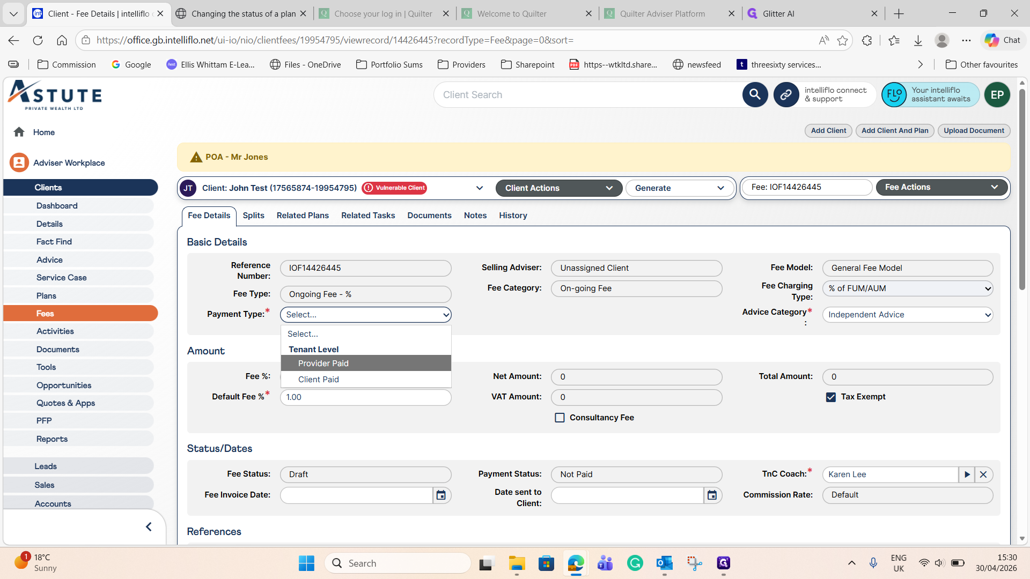Uncheck the Tax Exempt checkbox
Image resolution: width=1030 pixels, height=579 pixels.
tap(831, 397)
